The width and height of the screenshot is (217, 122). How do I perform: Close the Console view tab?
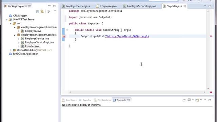[129, 100]
